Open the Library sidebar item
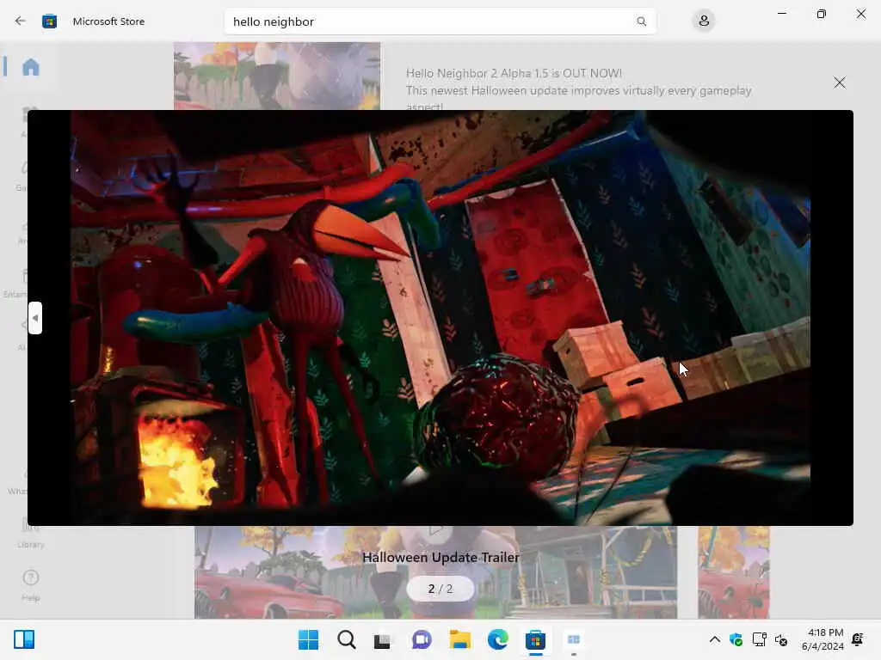Image resolution: width=881 pixels, height=660 pixels. 30,533
